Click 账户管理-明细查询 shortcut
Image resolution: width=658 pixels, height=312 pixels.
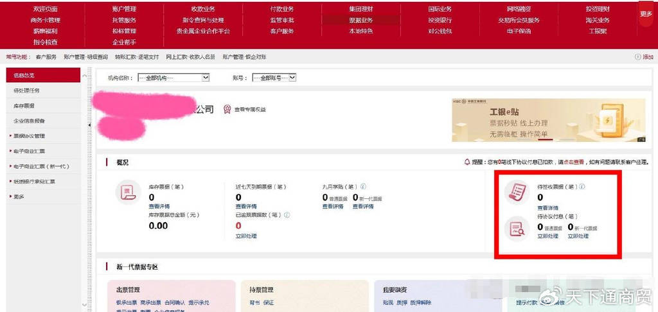[85, 57]
